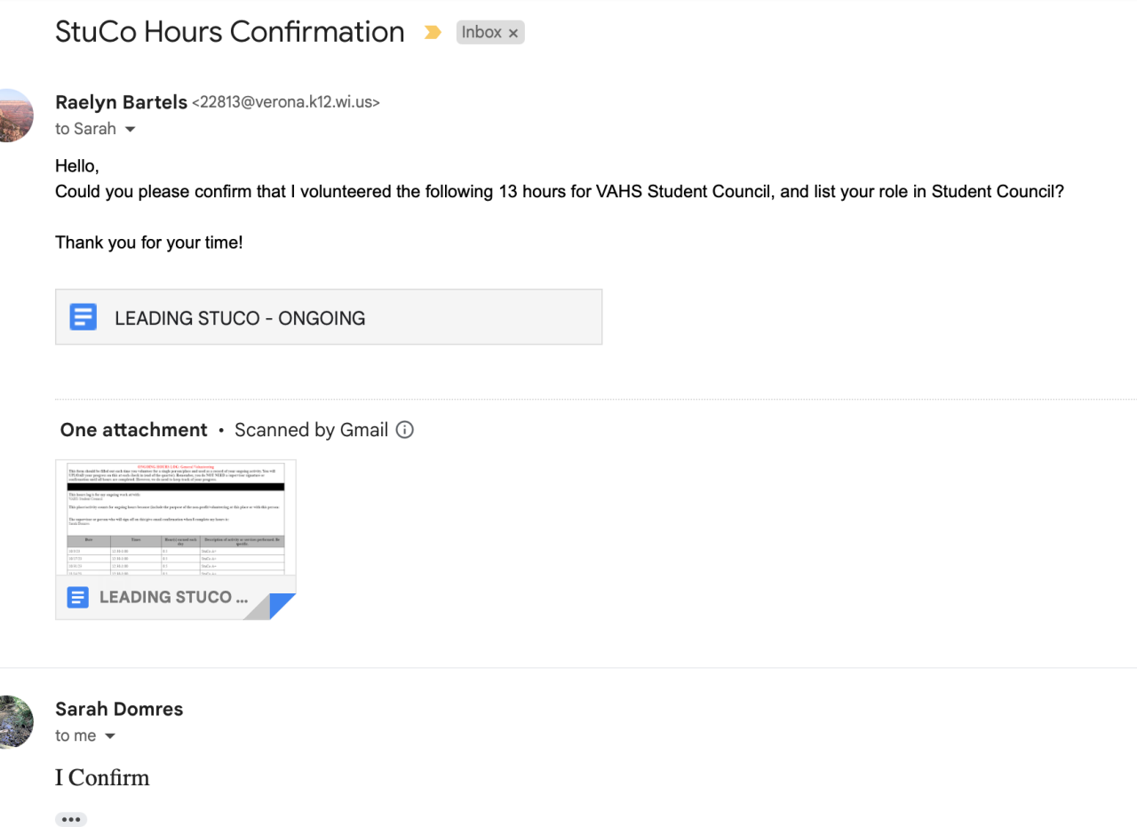
Task: Show trimmed content via ellipsis button
Action: [x=71, y=819]
